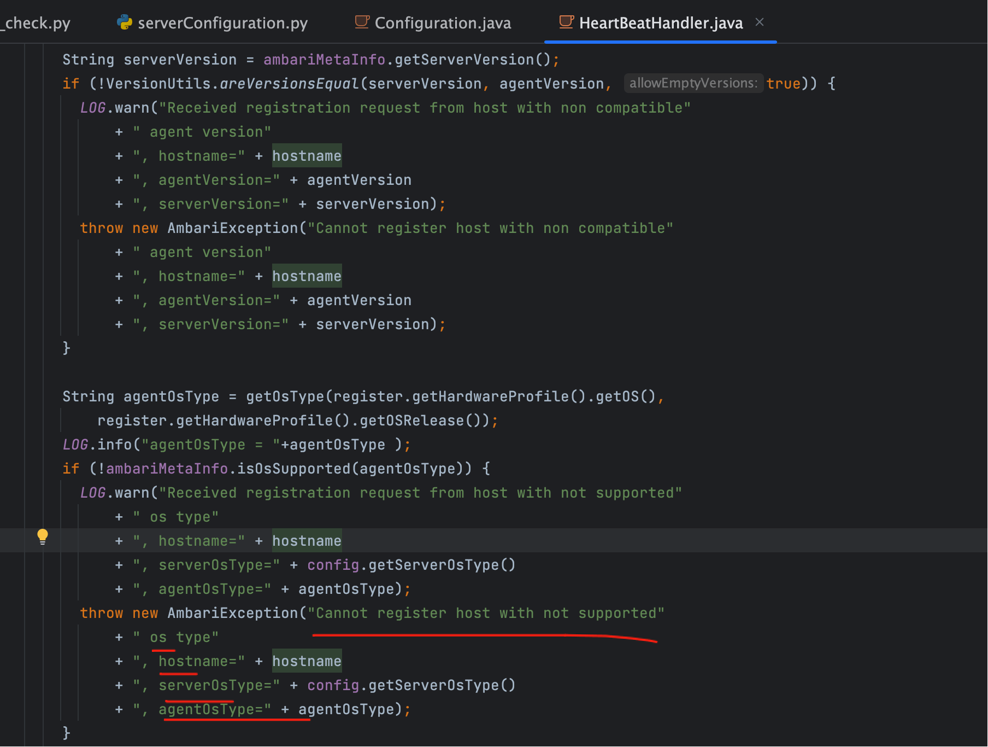
Task: Open the serverConfiguration.py tab
Action: [x=222, y=23]
